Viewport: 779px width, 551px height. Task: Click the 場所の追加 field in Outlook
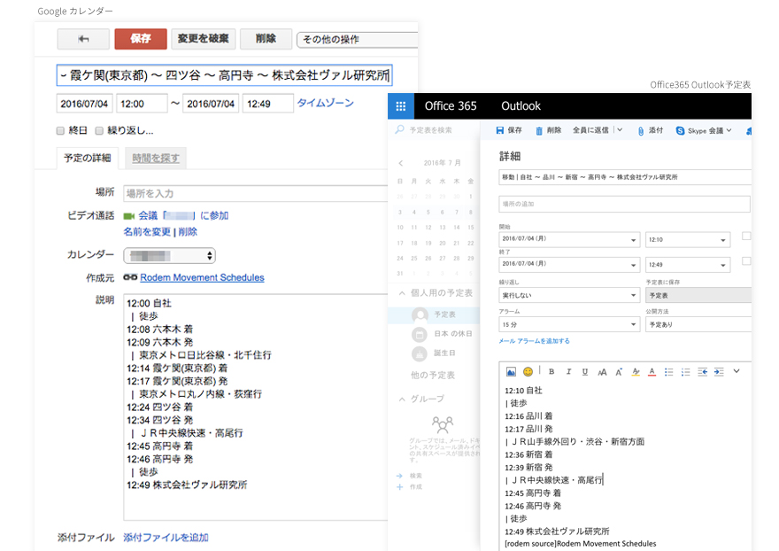pos(624,204)
